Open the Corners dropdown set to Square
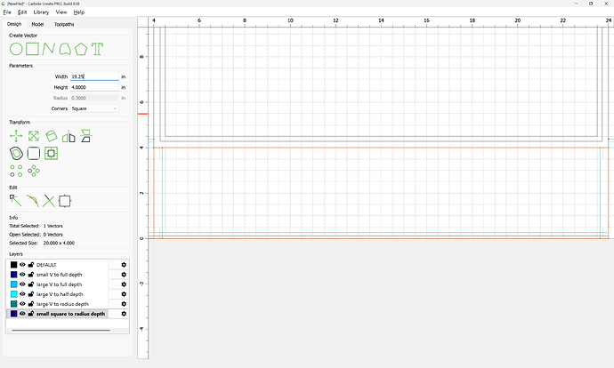 94,108
